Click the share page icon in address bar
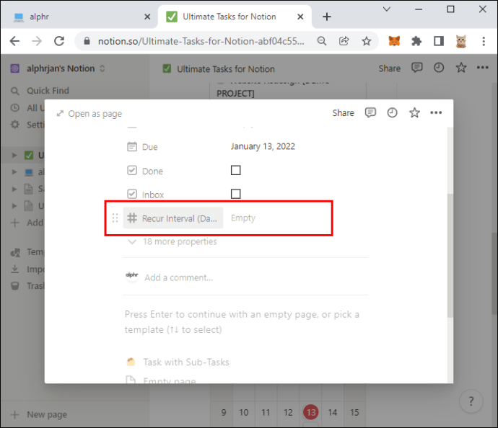The height and width of the screenshot is (428, 498). point(344,41)
